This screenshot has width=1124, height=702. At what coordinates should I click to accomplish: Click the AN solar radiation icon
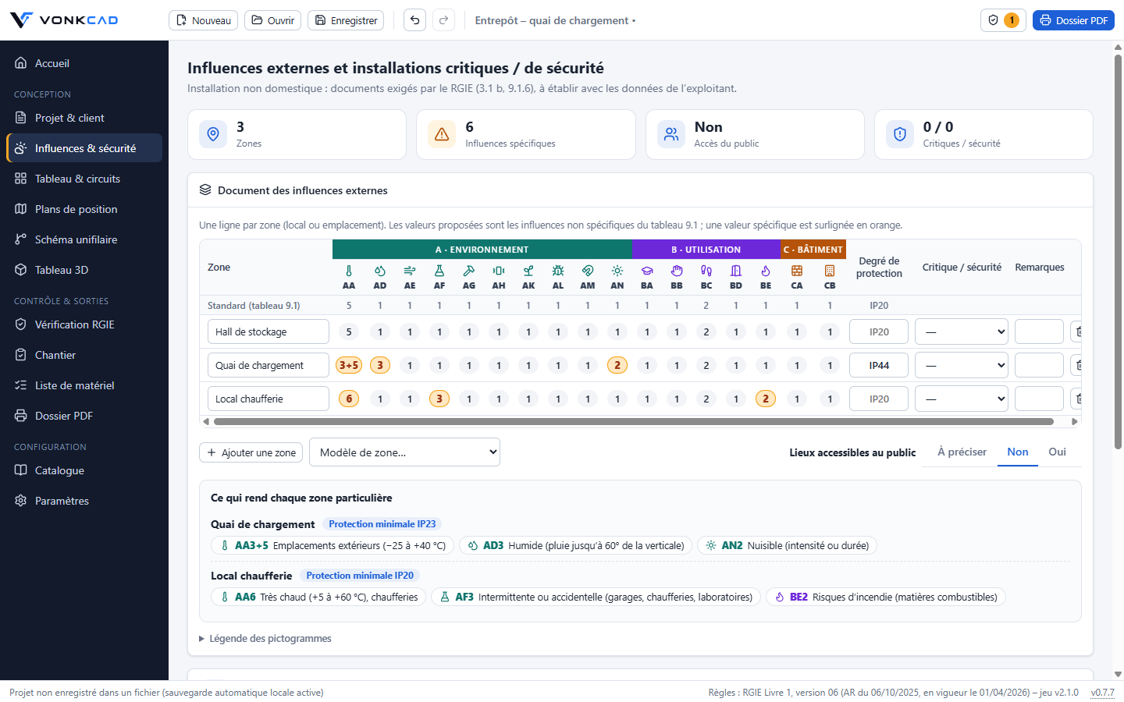click(617, 271)
